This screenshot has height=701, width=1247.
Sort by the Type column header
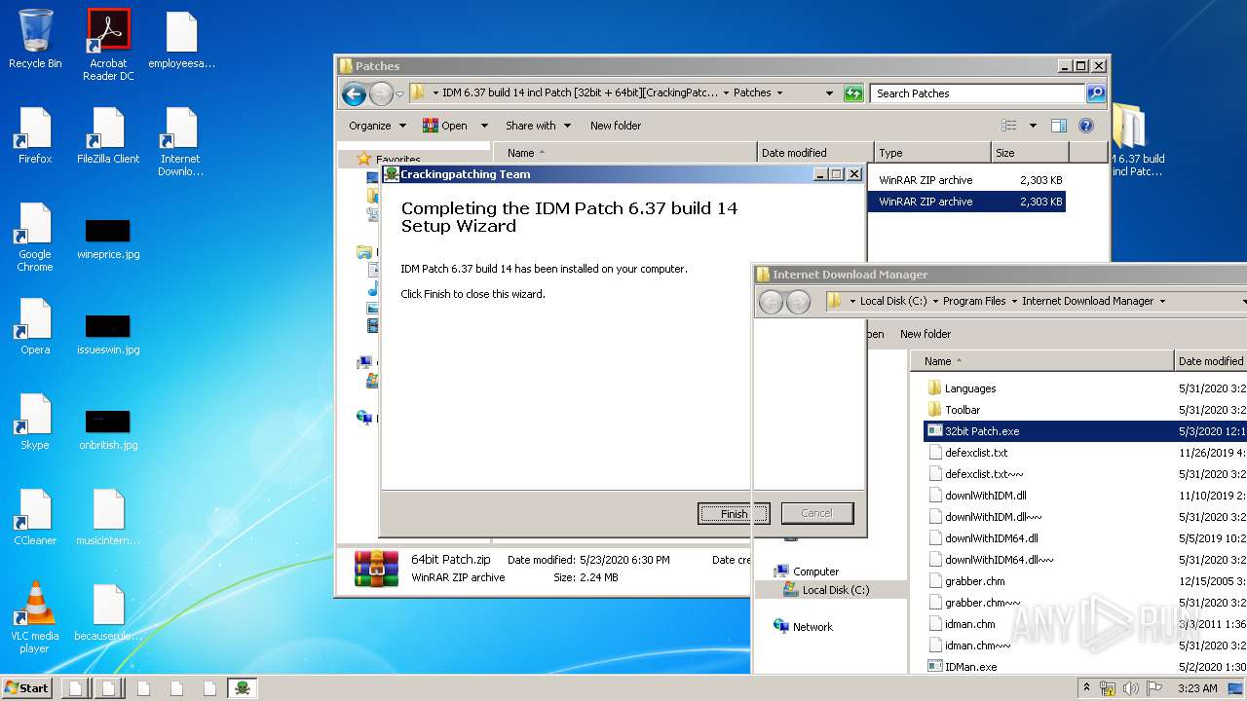(x=930, y=153)
